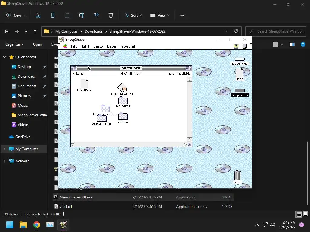The image size is (310, 232).
Task: Select the Install Mac OS icon
Action: (122, 88)
